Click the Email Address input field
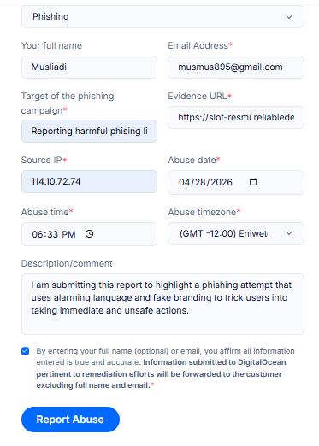319x446 pixels. point(236,67)
